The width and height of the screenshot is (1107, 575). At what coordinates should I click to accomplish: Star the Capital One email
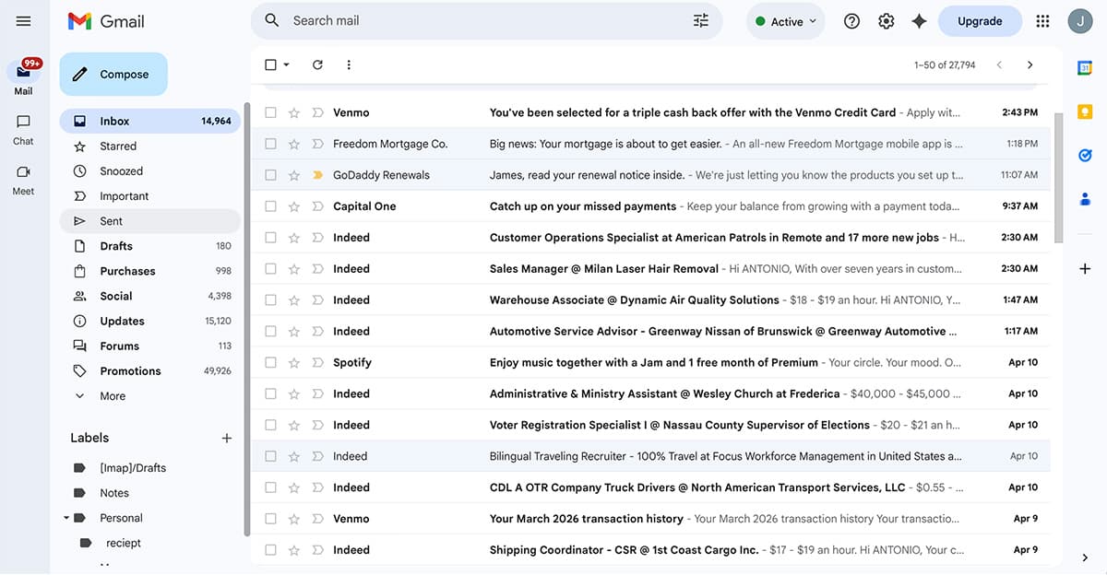click(293, 206)
